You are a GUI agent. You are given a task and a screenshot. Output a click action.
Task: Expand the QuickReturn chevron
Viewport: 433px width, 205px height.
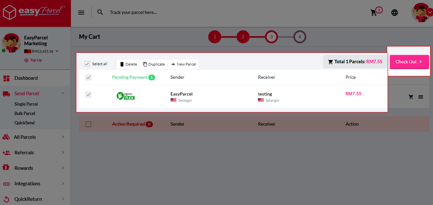63,199
